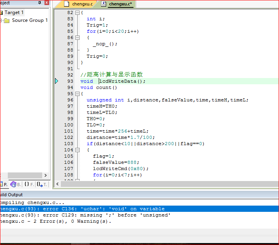Click the Source Group 1 folder icon
The image size is (279, 245).
pos(7,21)
